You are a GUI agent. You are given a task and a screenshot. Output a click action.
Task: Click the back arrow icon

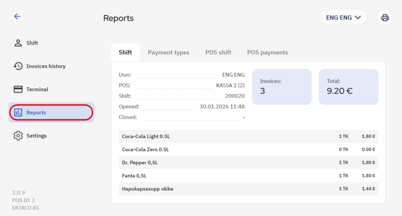click(x=17, y=16)
